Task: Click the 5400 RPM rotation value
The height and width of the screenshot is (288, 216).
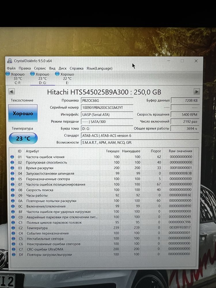Action: (185, 114)
